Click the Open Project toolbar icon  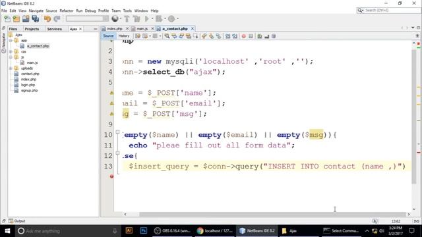pos(26,19)
